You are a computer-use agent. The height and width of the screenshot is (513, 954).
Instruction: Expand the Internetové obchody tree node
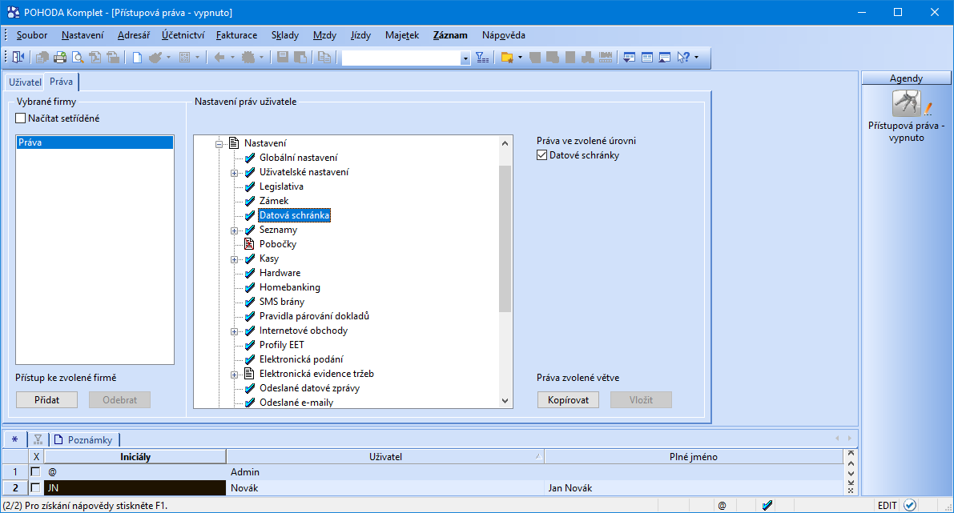pos(234,332)
